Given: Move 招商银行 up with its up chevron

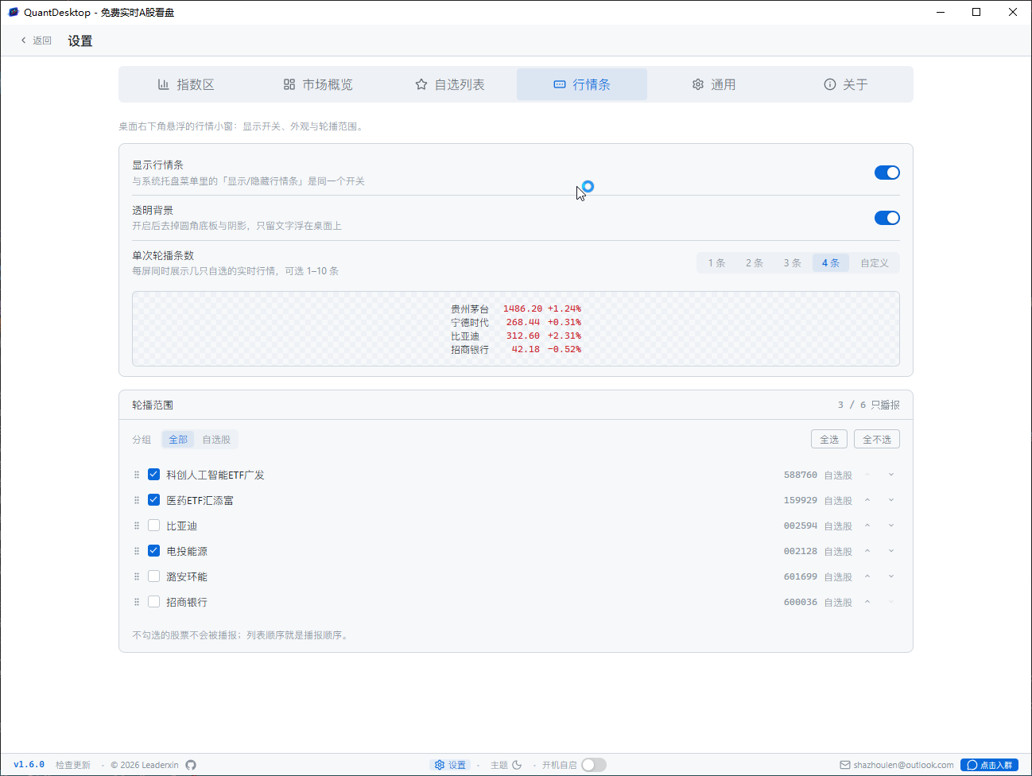Looking at the screenshot, I should [867, 602].
